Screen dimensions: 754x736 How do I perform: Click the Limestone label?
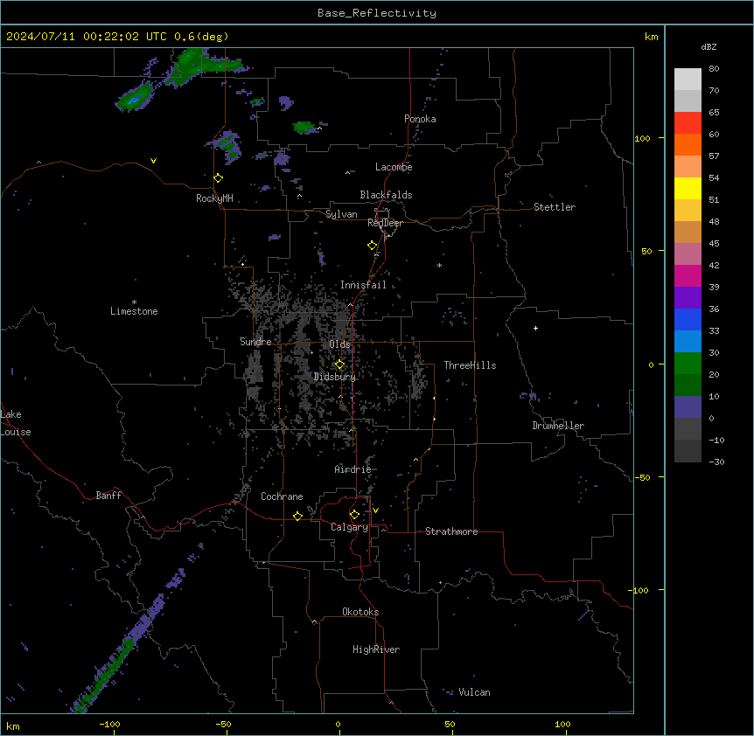[x=134, y=311]
